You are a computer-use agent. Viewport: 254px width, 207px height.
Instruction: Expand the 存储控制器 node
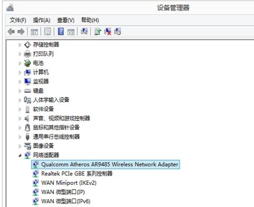pyautogui.click(x=20, y=45)
